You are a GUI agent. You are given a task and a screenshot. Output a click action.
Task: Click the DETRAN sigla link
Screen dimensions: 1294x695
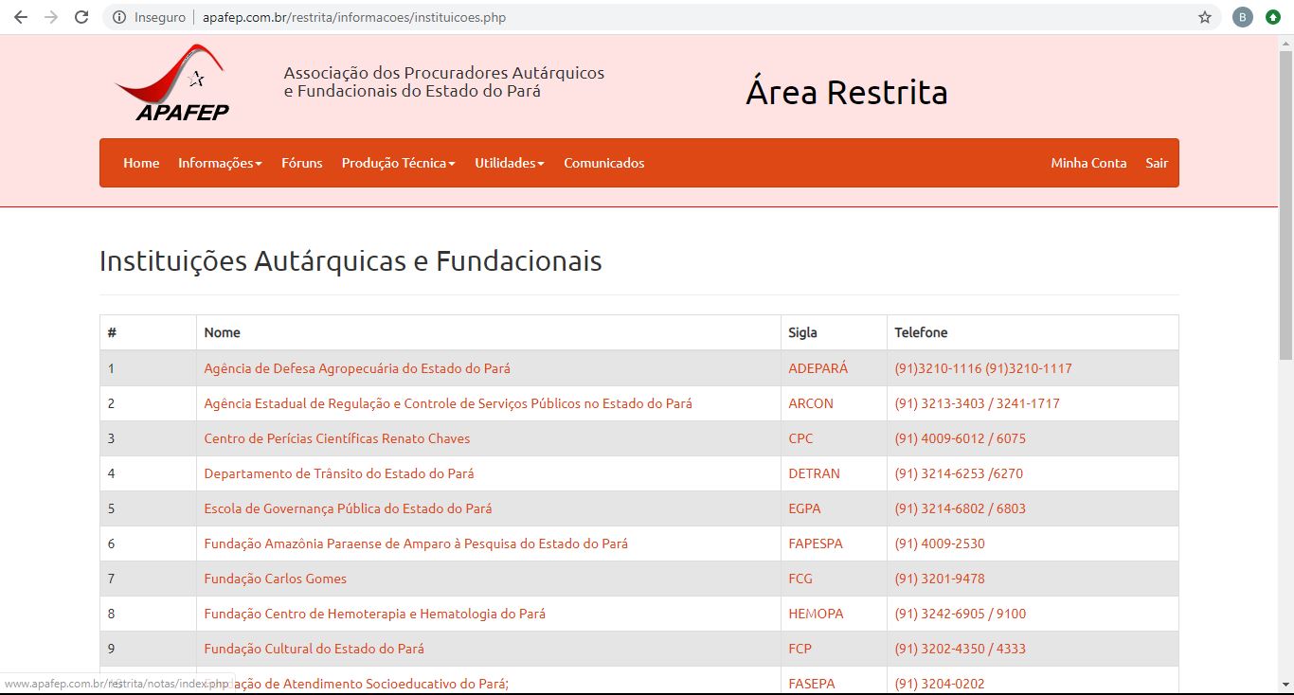pos(815,473)
